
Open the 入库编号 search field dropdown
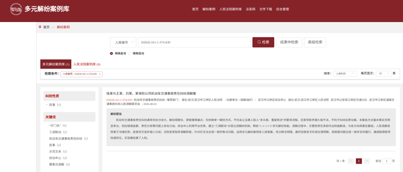click(123, 42)
